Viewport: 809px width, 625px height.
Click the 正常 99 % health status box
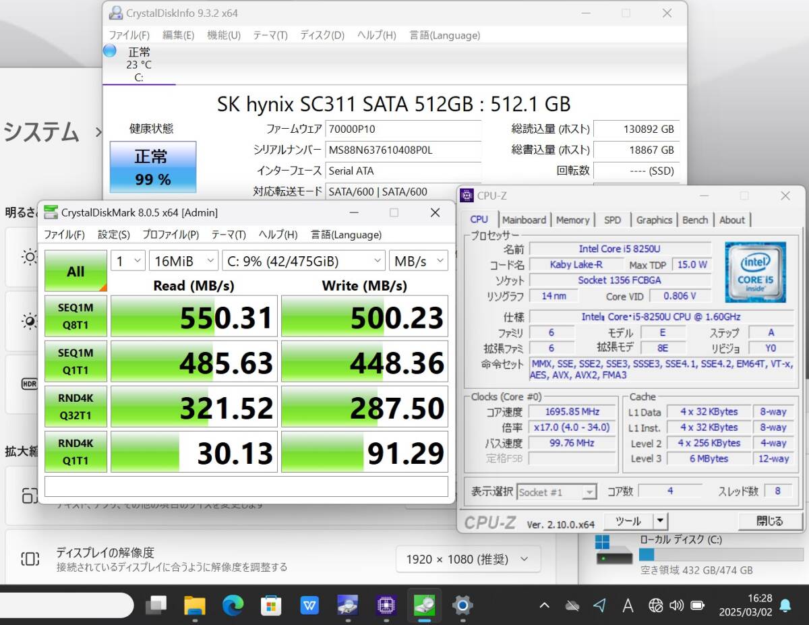pyautogui.click(x=153, y=167)
